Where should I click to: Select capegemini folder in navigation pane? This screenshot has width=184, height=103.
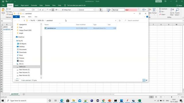tap(23, 25)
